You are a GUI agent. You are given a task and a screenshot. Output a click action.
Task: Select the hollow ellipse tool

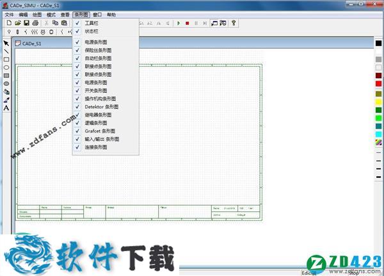coord(6,68)
